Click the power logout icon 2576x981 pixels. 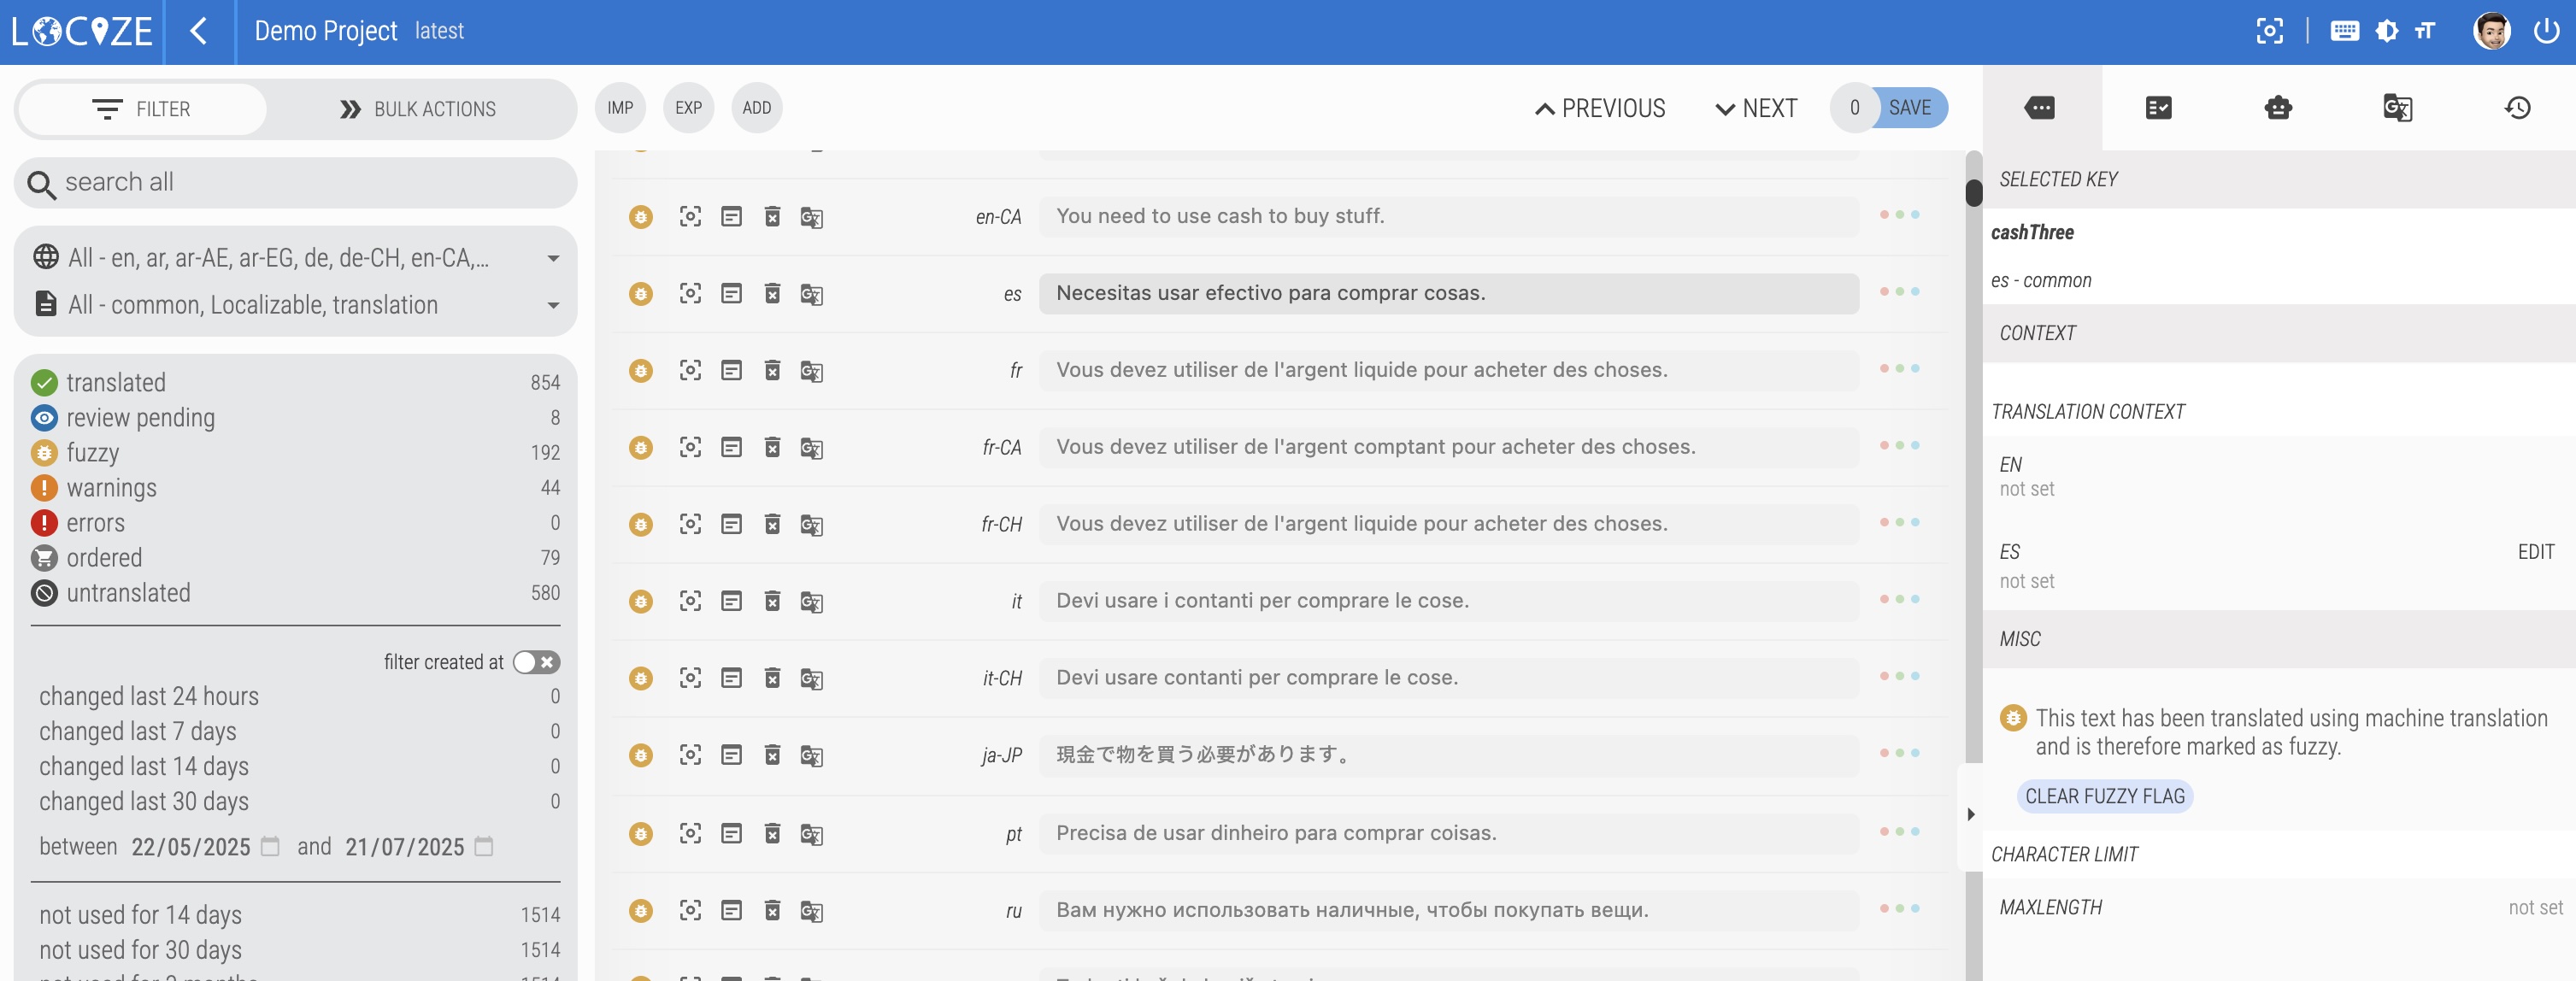pos(2546,31)
